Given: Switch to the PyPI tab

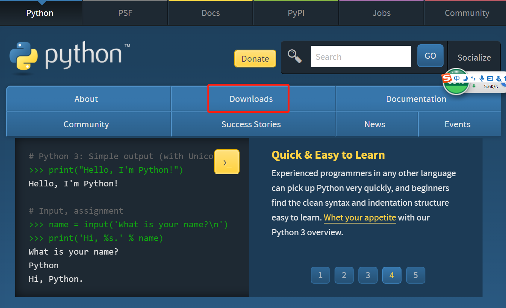Looking at the screenshot, I should 296,13.
